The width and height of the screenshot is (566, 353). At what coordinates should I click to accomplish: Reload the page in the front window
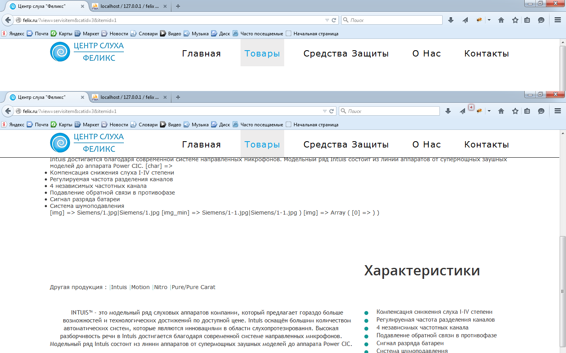(x=331, y=111)
